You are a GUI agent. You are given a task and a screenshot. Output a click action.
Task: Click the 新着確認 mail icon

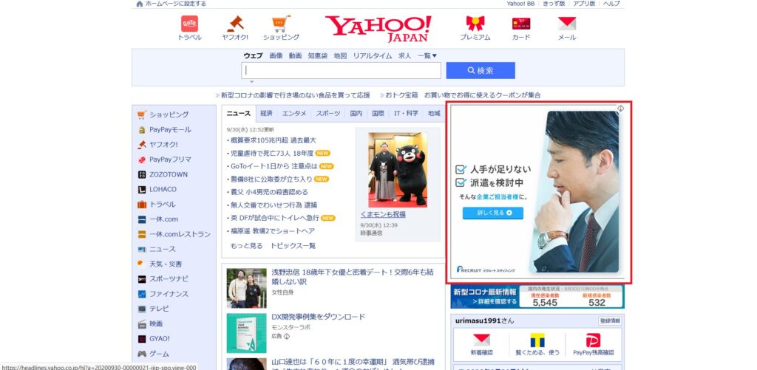[x=481, y=340]
